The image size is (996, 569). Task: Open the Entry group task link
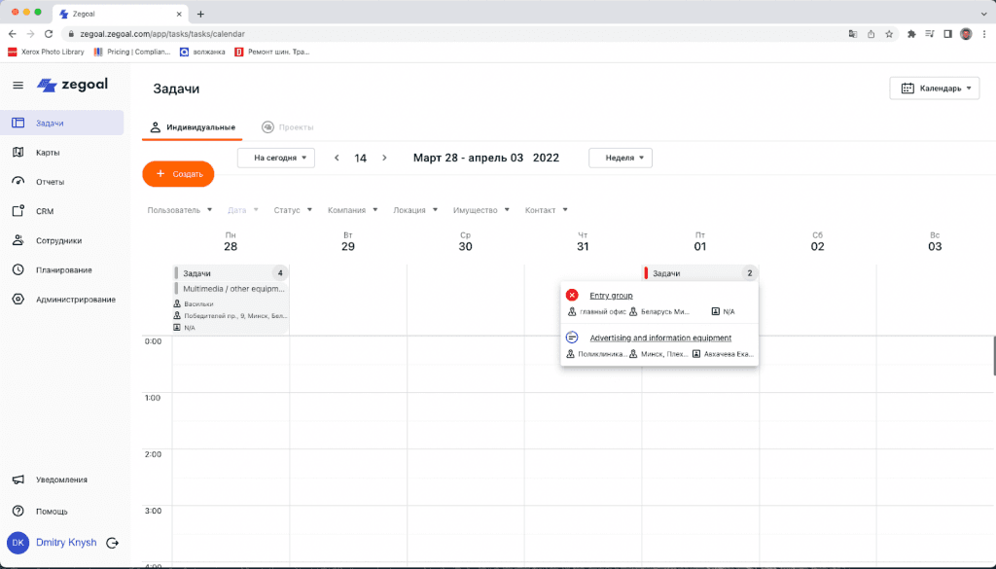611,295
